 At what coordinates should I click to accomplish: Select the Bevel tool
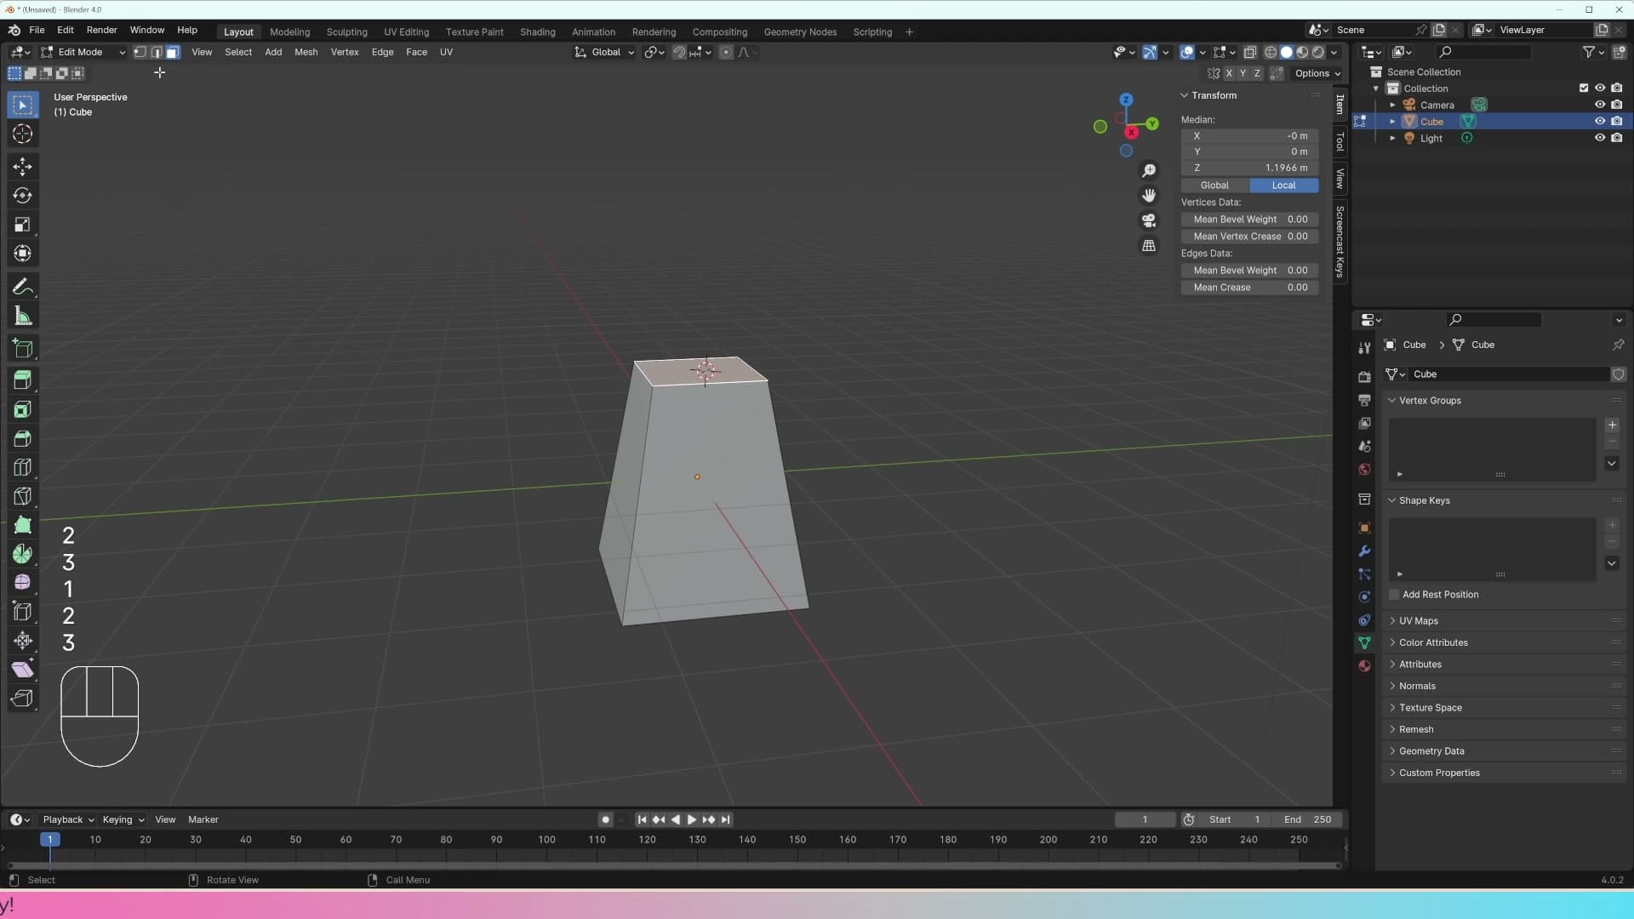(x=23, y=438)
